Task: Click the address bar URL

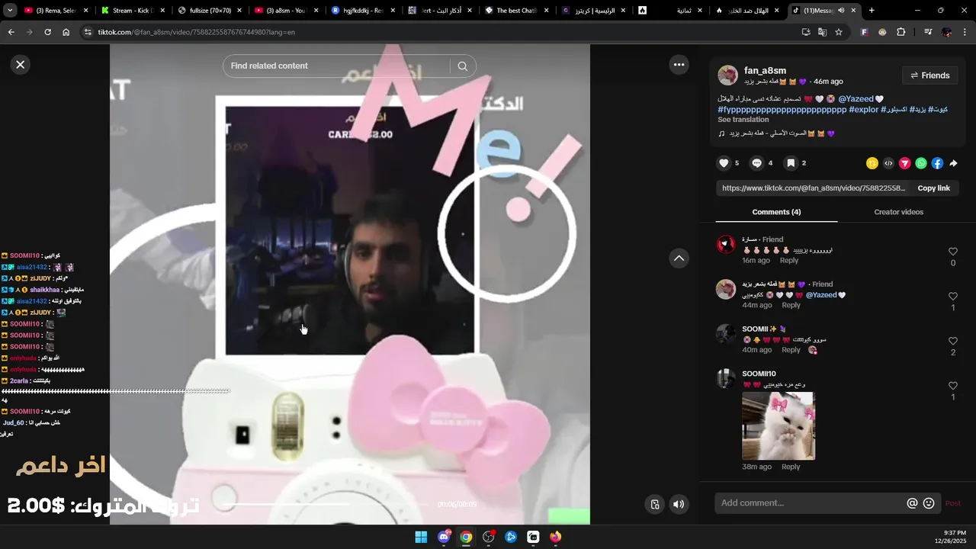Action: (196, 32)
